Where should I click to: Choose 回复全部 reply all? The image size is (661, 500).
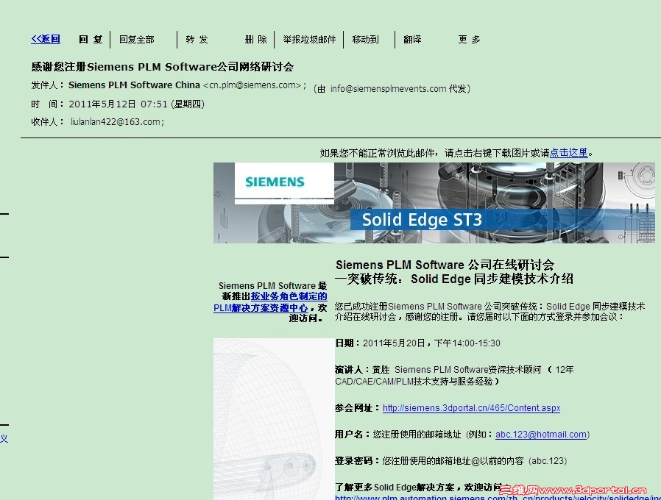tap(137, 40)
